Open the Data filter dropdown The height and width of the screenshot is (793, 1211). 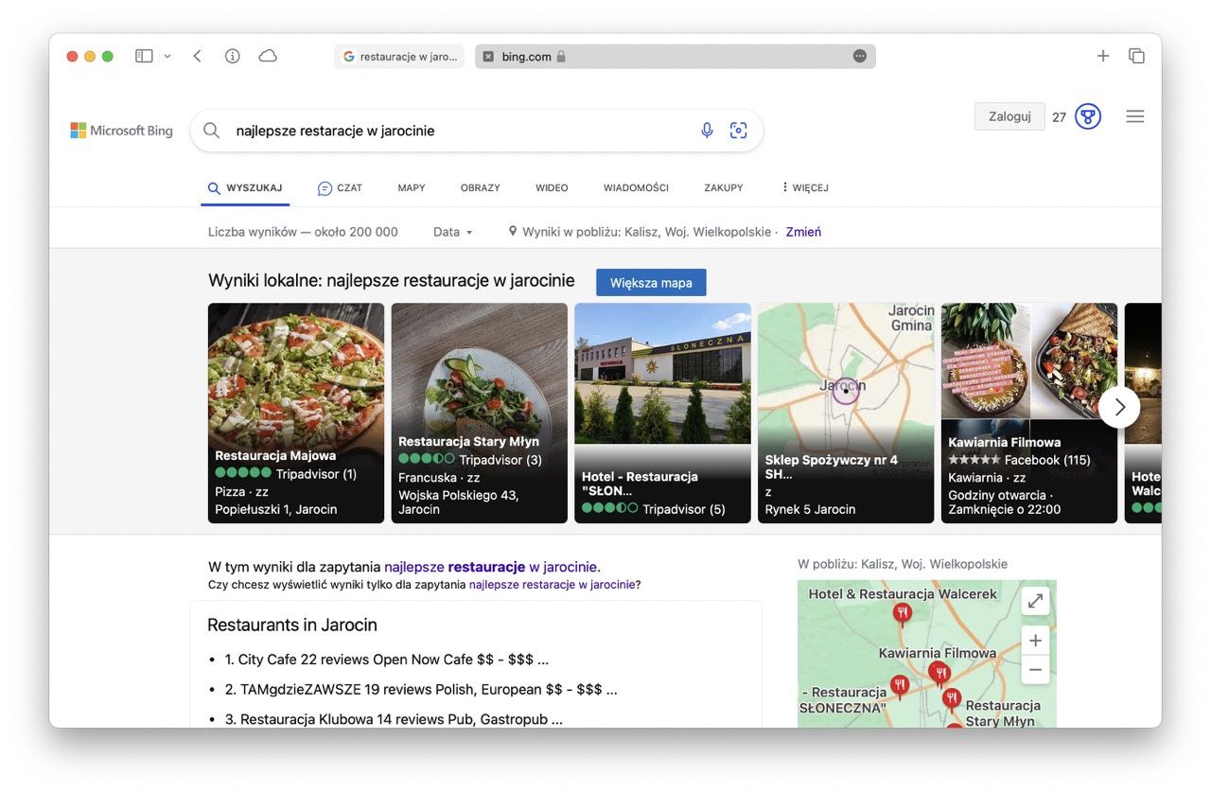pyautogui.click(x=452, y=232)
